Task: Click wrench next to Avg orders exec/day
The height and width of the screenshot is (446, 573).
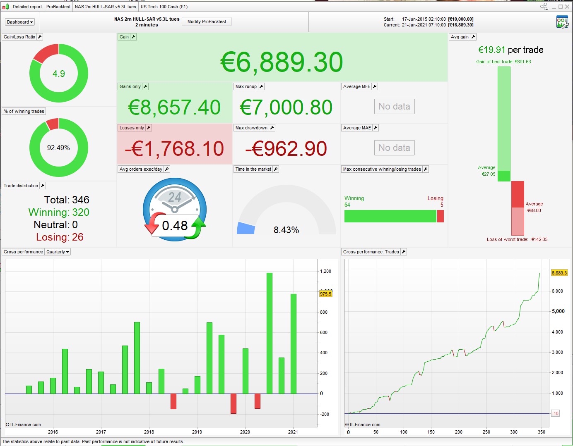Action: pyautogui.click(x=167, y=169)
